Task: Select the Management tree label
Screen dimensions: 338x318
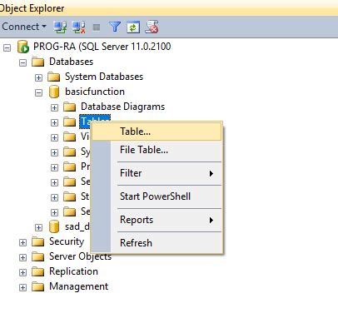Action: tap(78, 286)
